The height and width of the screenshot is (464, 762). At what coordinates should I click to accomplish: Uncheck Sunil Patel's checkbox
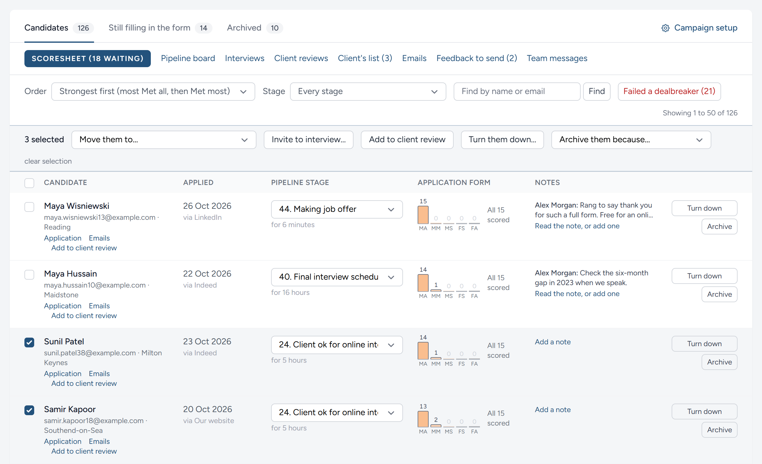point(29,342)
